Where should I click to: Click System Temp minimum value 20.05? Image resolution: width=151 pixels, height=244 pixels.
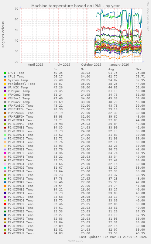point(85,80)
